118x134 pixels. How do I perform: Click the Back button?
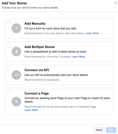99,130
